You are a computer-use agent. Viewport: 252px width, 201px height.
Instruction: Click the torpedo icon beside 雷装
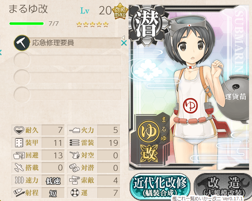(74, 142)
